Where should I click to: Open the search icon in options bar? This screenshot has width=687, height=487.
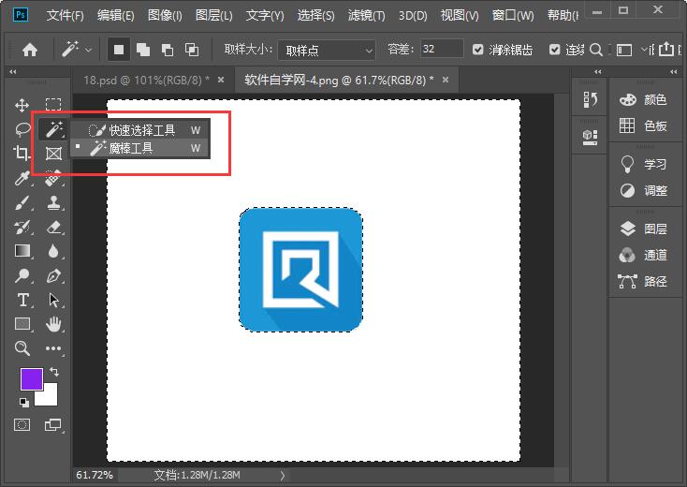point(596,50)
